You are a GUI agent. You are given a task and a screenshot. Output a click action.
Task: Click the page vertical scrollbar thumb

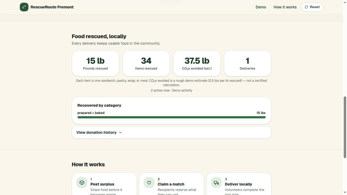point(345,127)
